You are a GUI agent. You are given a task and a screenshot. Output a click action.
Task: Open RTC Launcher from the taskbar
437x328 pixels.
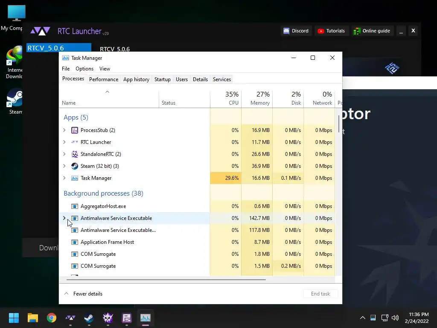pos(70,318)
